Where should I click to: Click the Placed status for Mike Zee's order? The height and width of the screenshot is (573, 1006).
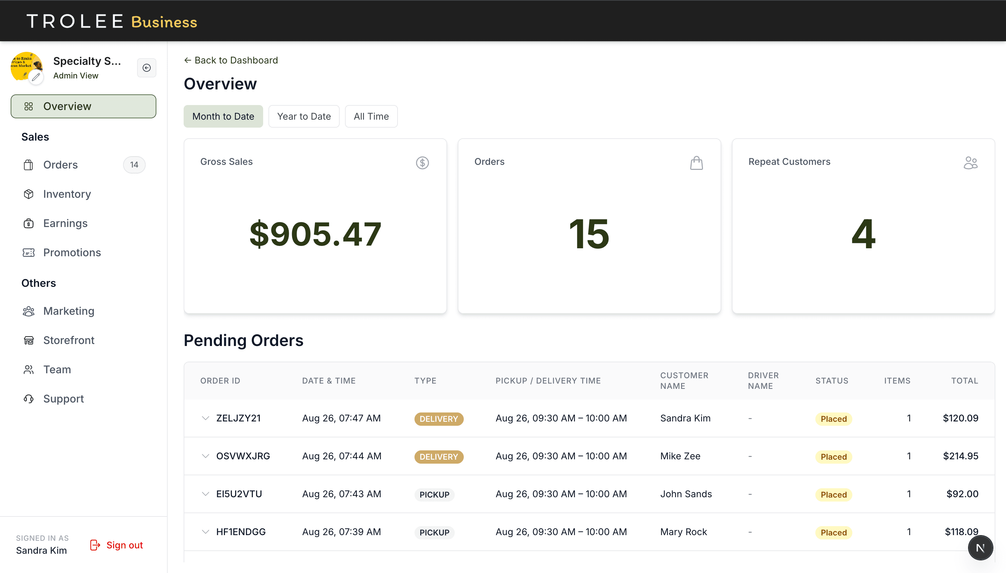point(833,457)
